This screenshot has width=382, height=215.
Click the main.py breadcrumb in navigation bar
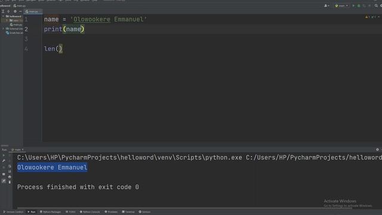(20, 5)
